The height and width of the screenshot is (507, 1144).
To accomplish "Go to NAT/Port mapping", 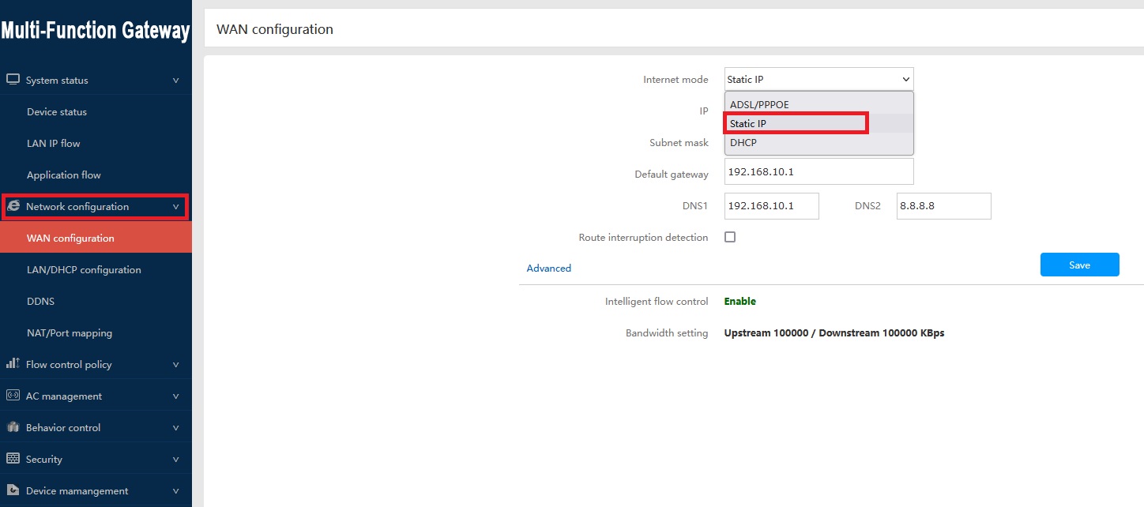I will click(x=70, y=332).
